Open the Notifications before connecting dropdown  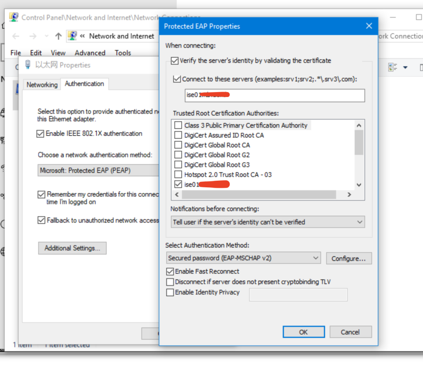pyautogui.click(x=268, y=222)
